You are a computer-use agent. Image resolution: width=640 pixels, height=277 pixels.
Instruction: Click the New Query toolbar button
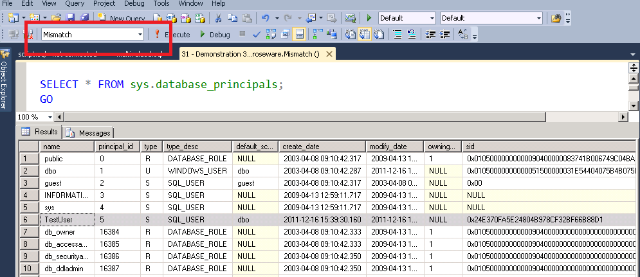(x=121, y=18)
